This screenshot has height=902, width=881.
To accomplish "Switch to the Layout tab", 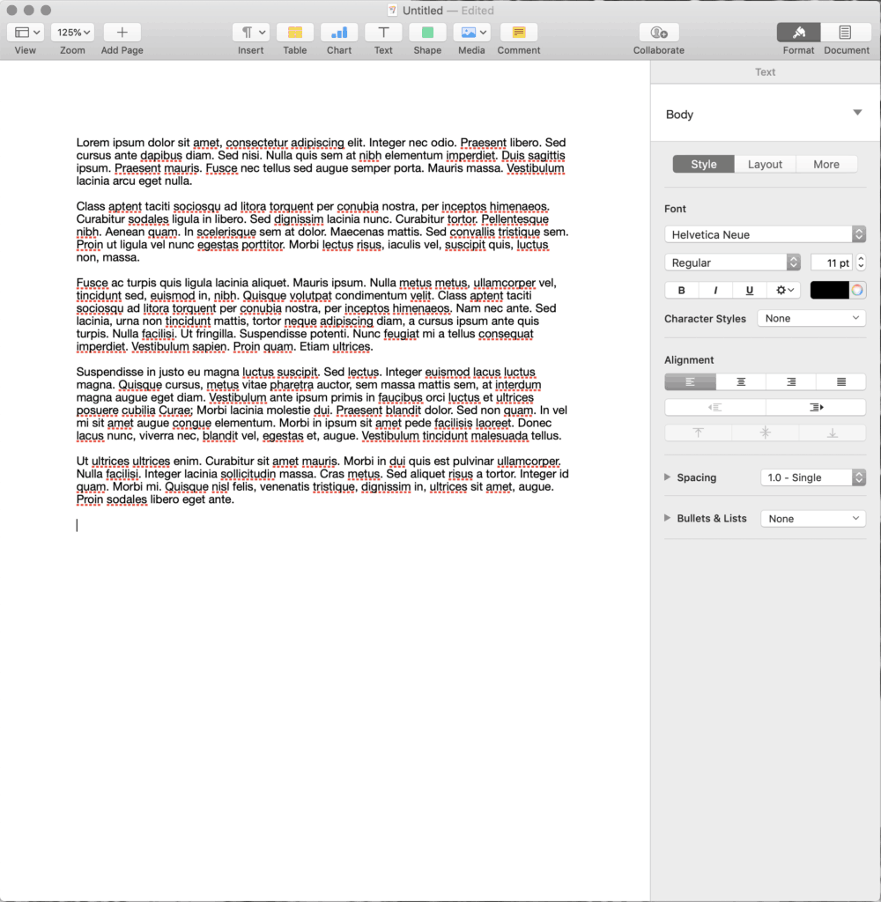I will click(765, 164).
